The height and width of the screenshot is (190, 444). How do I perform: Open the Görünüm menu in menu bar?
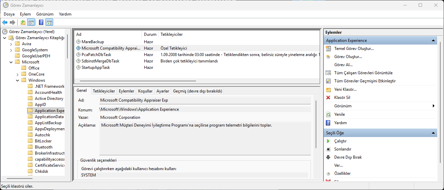(x=45, y=14)
